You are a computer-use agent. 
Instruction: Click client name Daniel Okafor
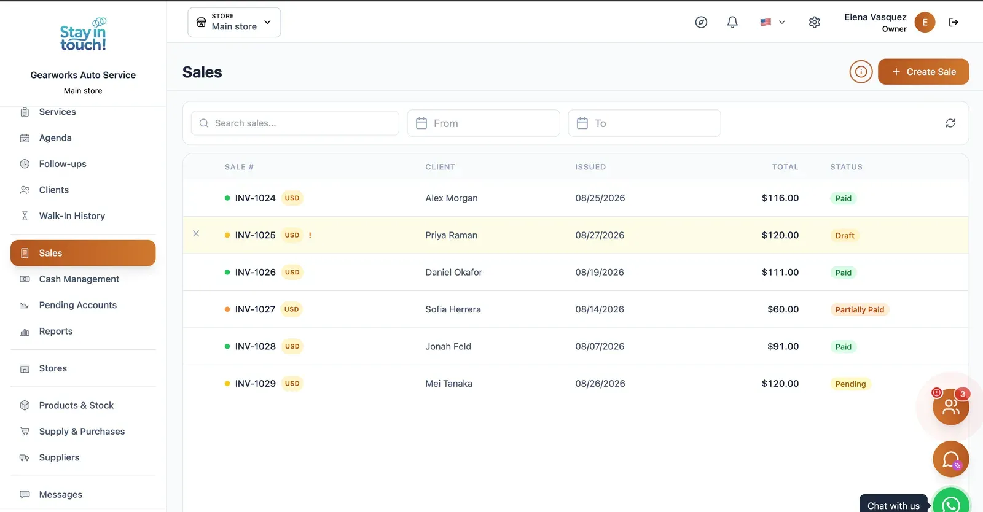453,273
